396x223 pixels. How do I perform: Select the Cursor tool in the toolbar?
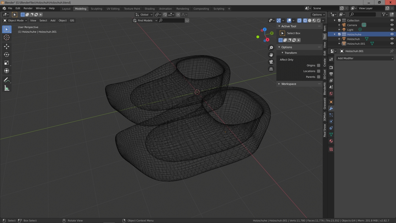(x=7, y=37)
